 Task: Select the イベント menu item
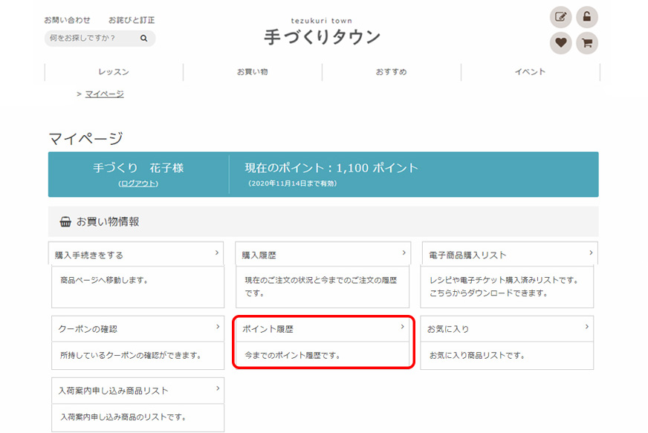530,72
